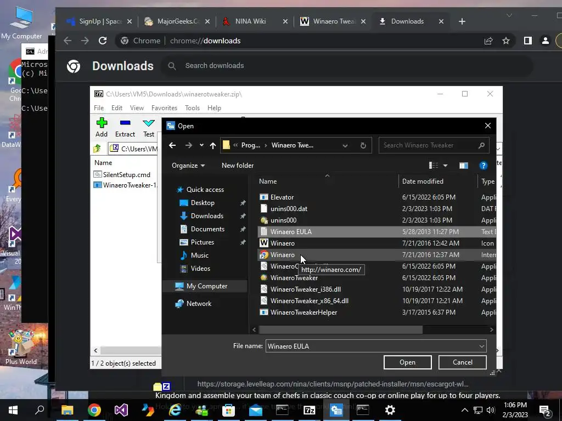This screenshot has width=562, height=421.
Task: Click the bookmark star in Chrome
Action: 505,41
